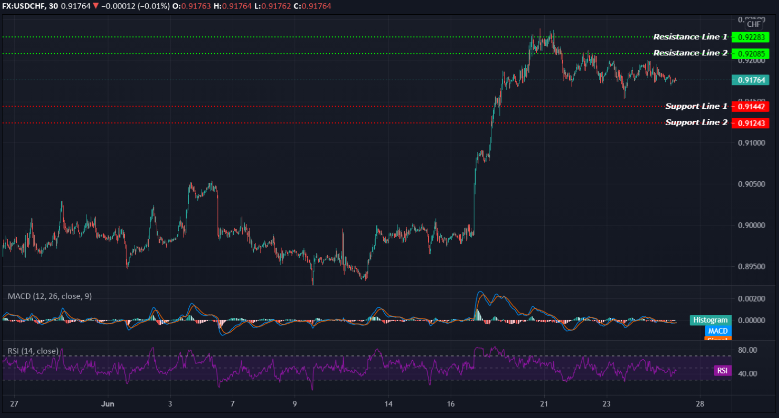Click the 0.00000 MACD axis label
779x418 pixels.
pos(751,320)
